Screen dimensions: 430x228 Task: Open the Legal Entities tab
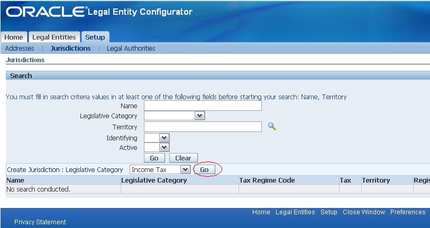coord(54,37)
